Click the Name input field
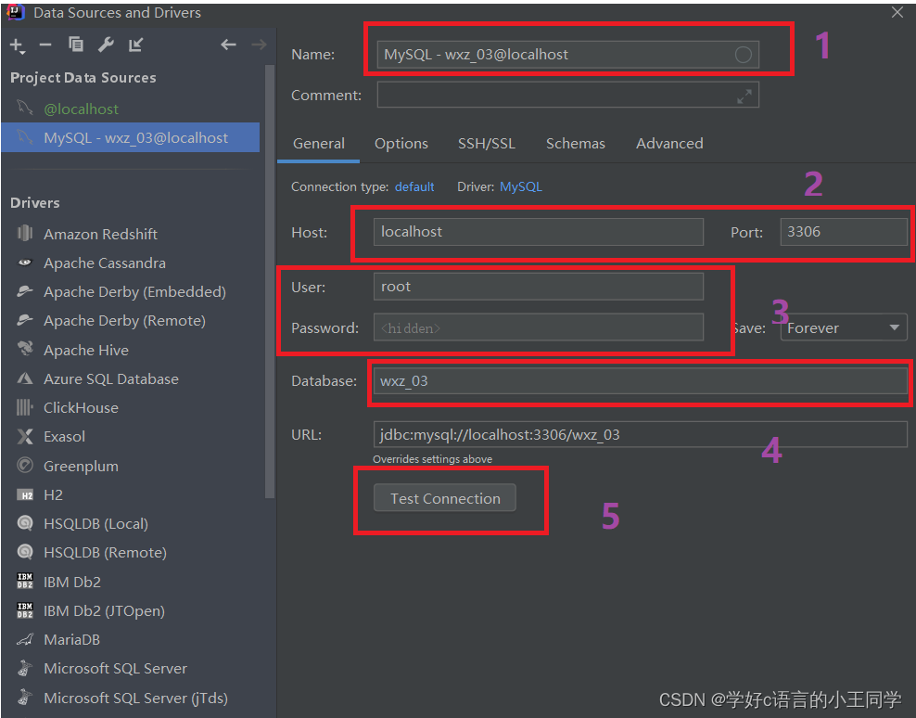Screen dimensions: 916x718 coord(567,55)
